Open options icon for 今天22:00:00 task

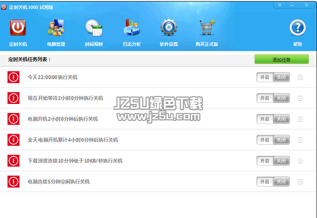[x=300, y=77]
